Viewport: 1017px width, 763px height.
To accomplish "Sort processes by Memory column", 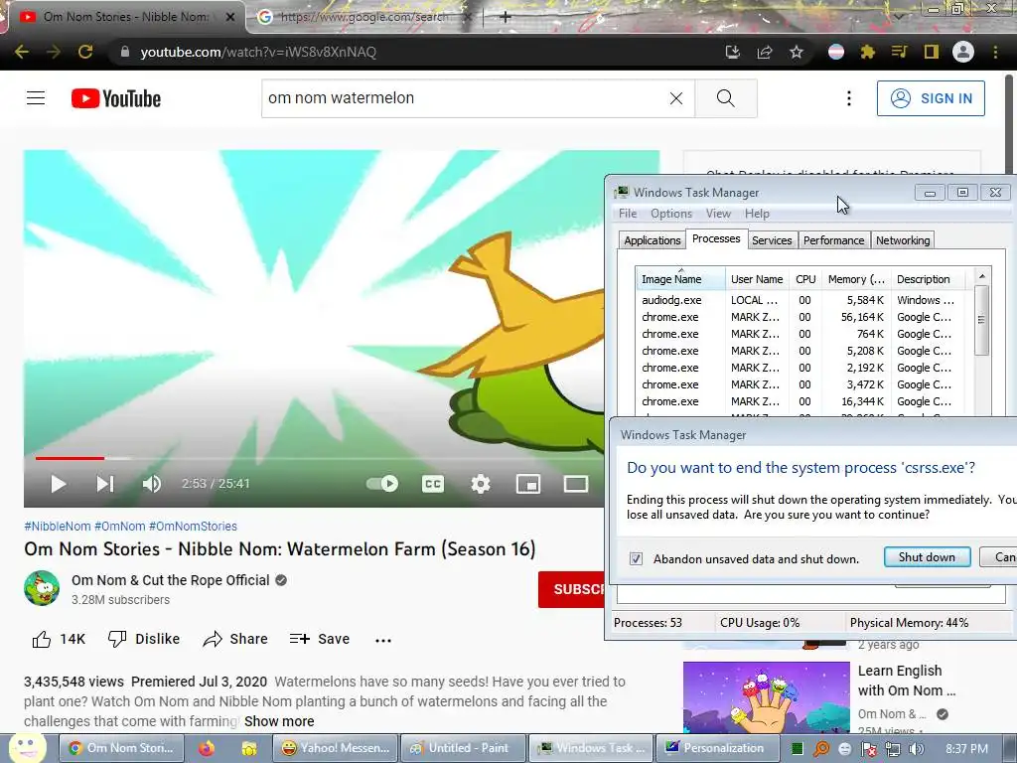I will point(856,279).
